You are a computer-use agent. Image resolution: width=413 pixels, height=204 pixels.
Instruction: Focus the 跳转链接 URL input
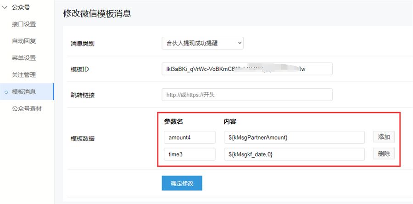coord(246,95)
